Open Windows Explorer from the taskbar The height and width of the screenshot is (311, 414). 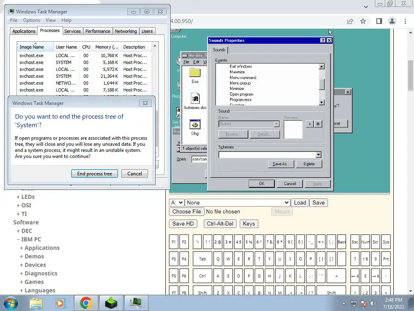36,303
